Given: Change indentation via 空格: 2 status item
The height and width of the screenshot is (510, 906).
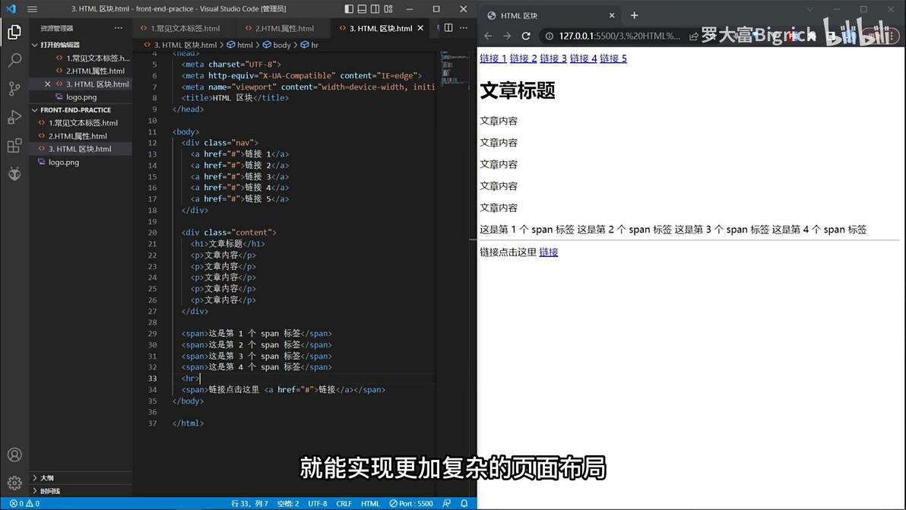Looking at the screenshot, I should pyautogui.click(x=288, y=504).
